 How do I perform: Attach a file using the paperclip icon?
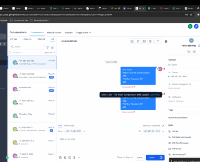tap(65, 158)
